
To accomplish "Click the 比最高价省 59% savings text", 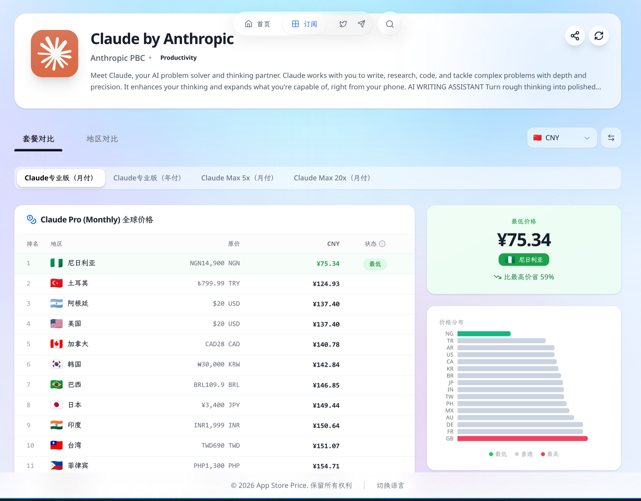I will (524, 277).
